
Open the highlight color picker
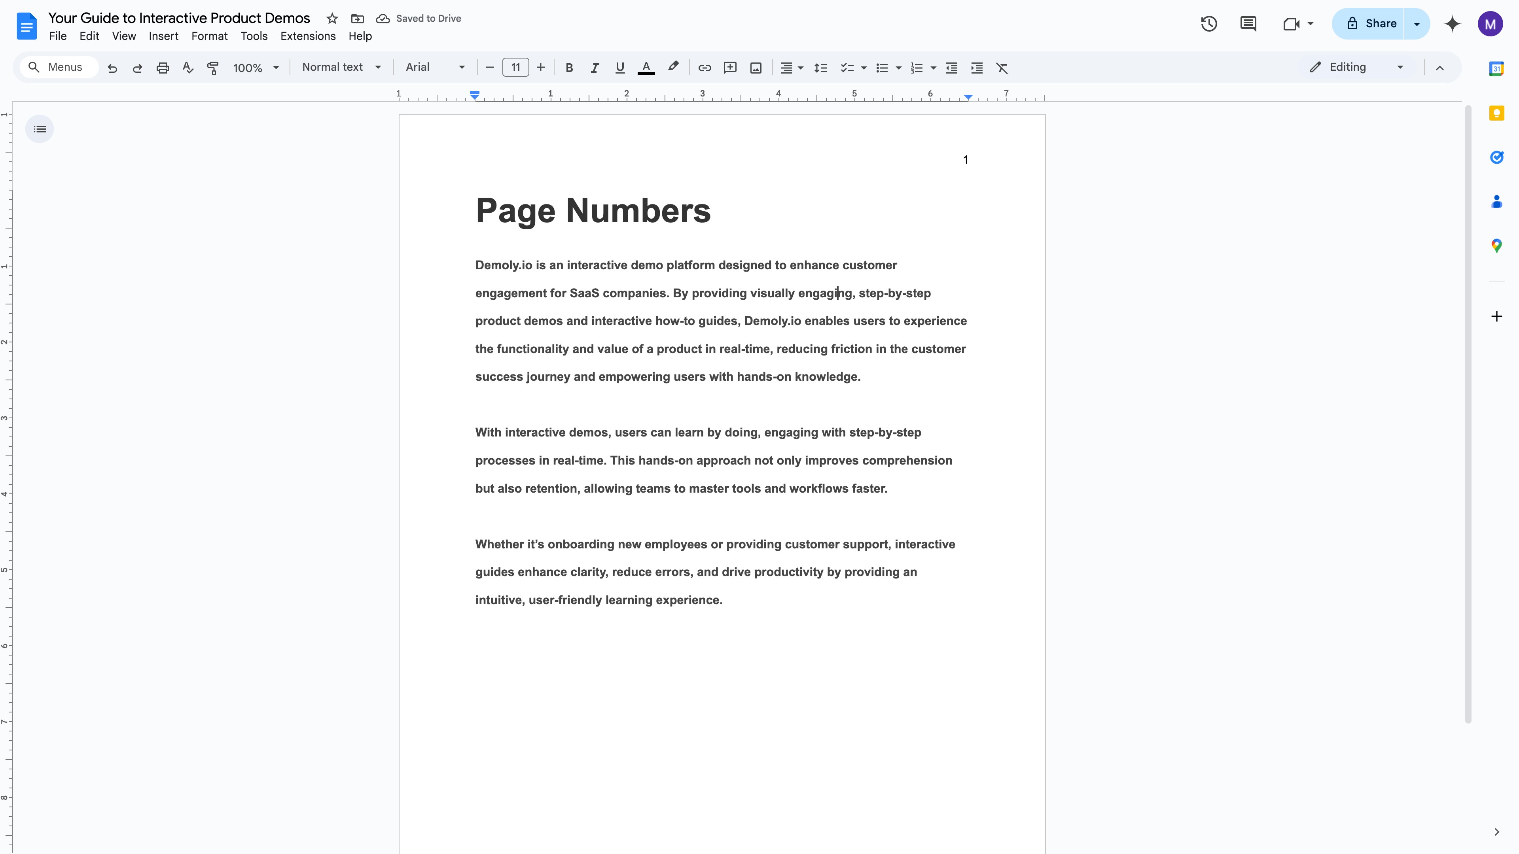click(673, 67)
